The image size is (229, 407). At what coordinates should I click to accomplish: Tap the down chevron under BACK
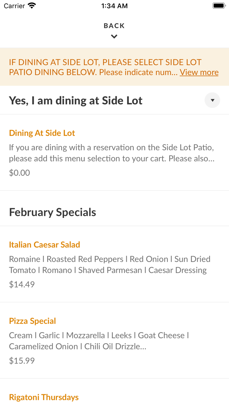click(114, 37)
